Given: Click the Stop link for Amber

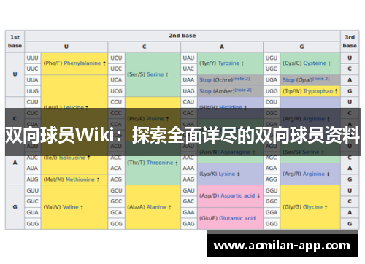Looking at the screenshot, I should click(205, 91).
